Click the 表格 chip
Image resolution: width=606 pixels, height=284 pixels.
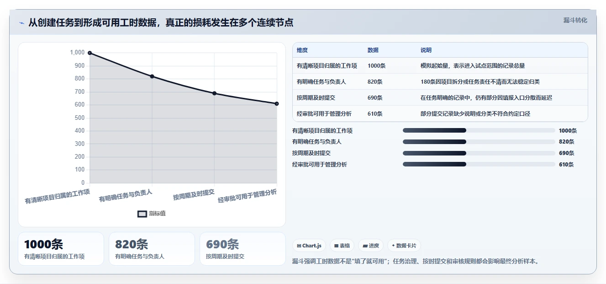[x=342, y=246]
